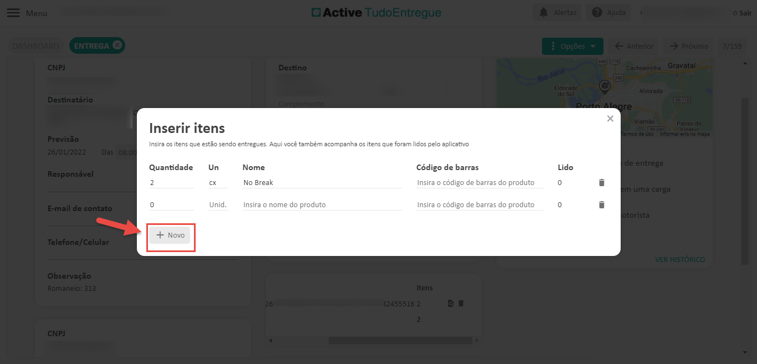Open Alertas bell notifications

coord(557,13)
